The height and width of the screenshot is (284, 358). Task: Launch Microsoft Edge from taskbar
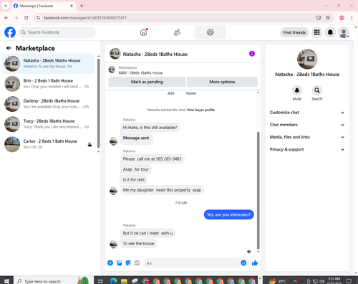pos(113,281)
